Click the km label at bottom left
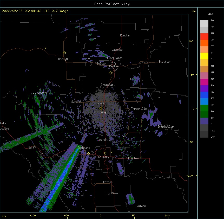Viewport: 224px width, 219px height. (4, 216)
